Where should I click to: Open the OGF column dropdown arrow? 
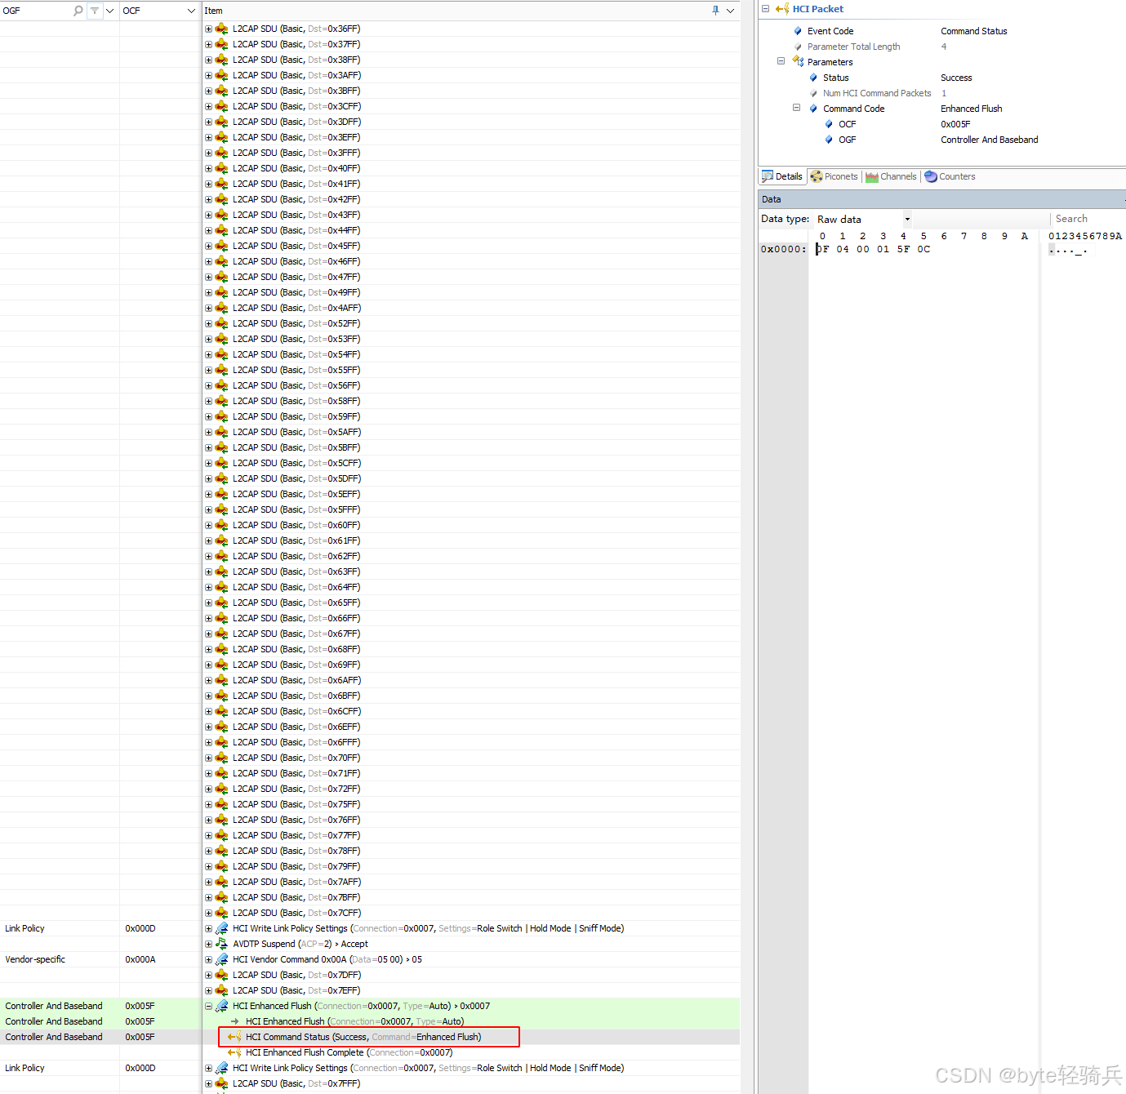tap(109, 11)
